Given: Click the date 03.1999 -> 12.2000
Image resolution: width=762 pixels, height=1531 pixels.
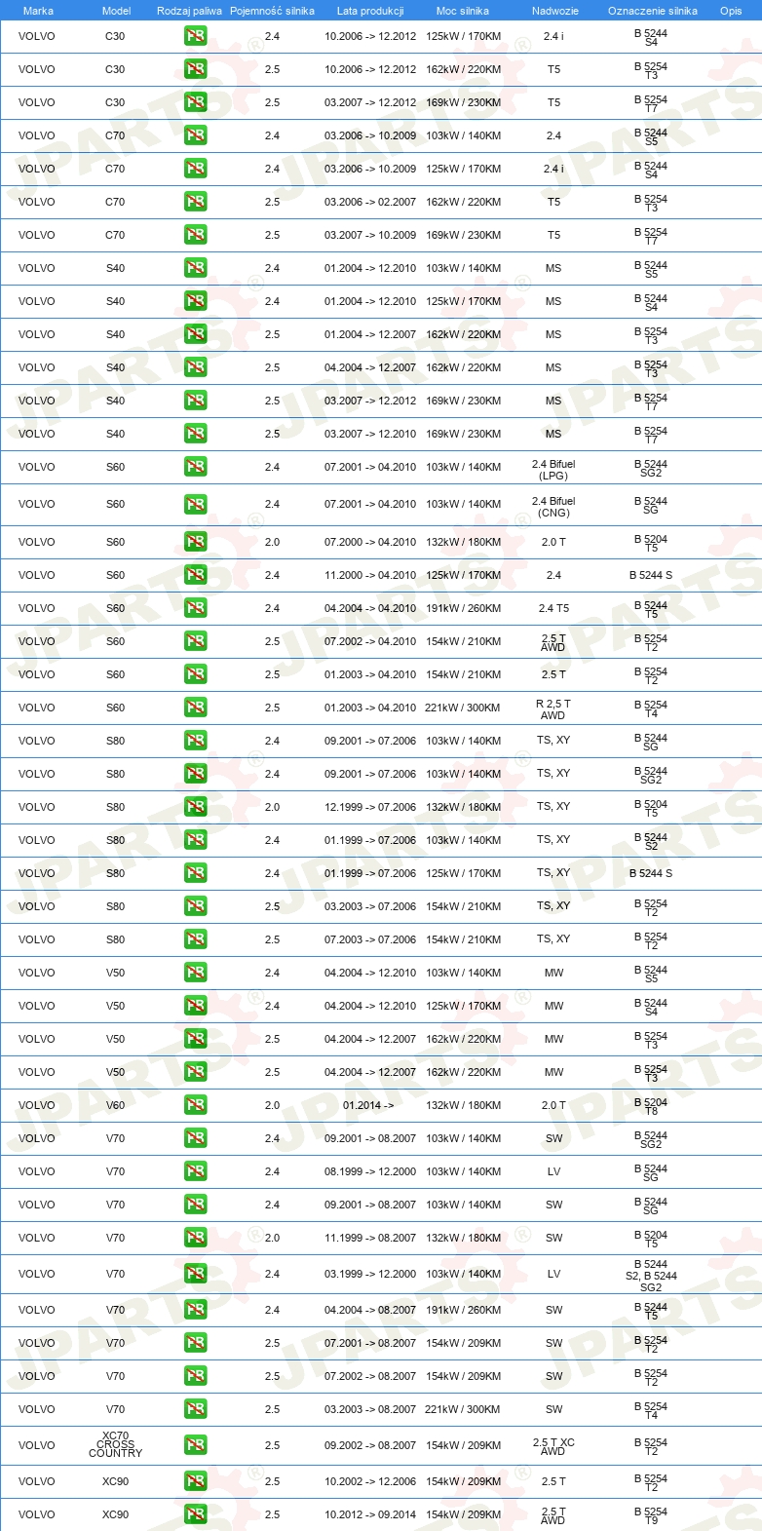Looking at the screenshot, I should pyautogui.click(x=370, y=1274).
